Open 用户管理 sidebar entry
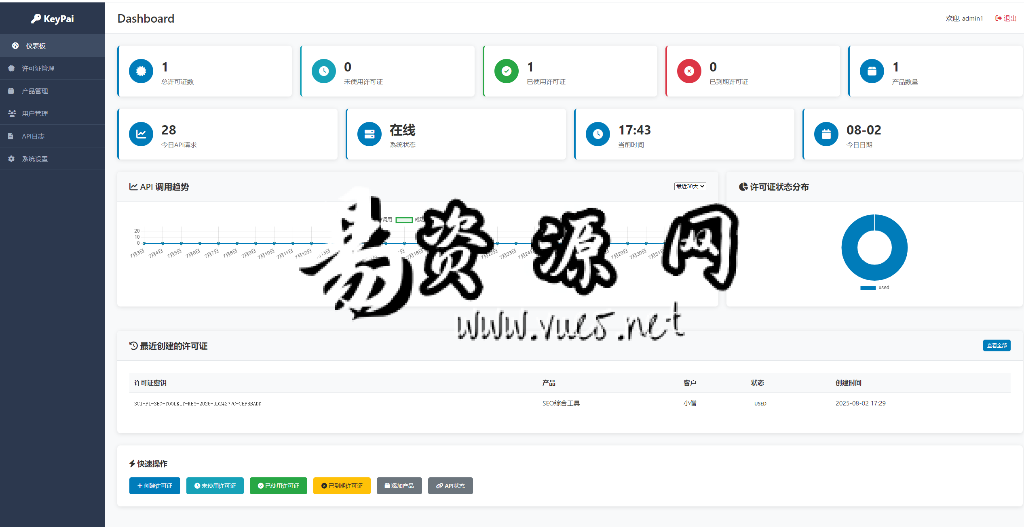The width and height of the screenshot is (1024, 527). point(53,113)
